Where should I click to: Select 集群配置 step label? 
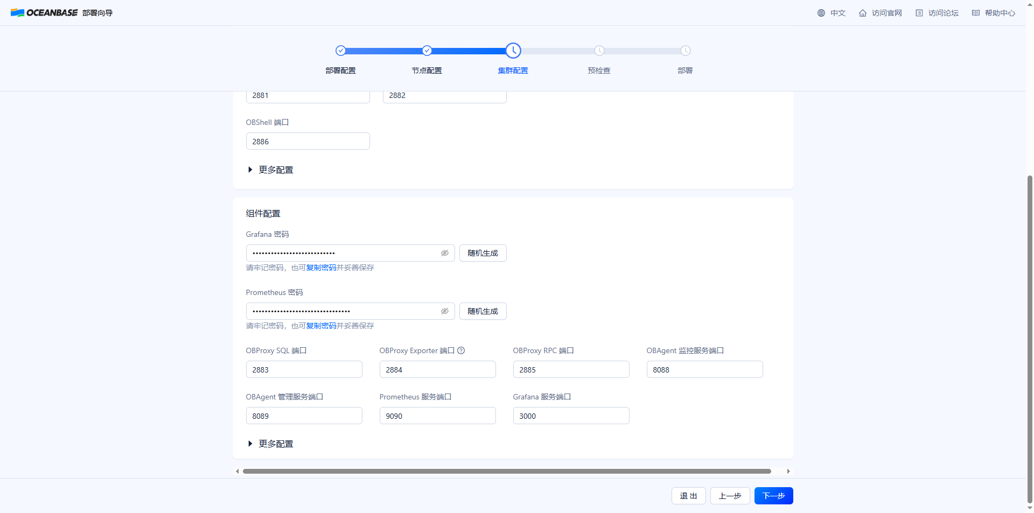click(x=513, y=71)
